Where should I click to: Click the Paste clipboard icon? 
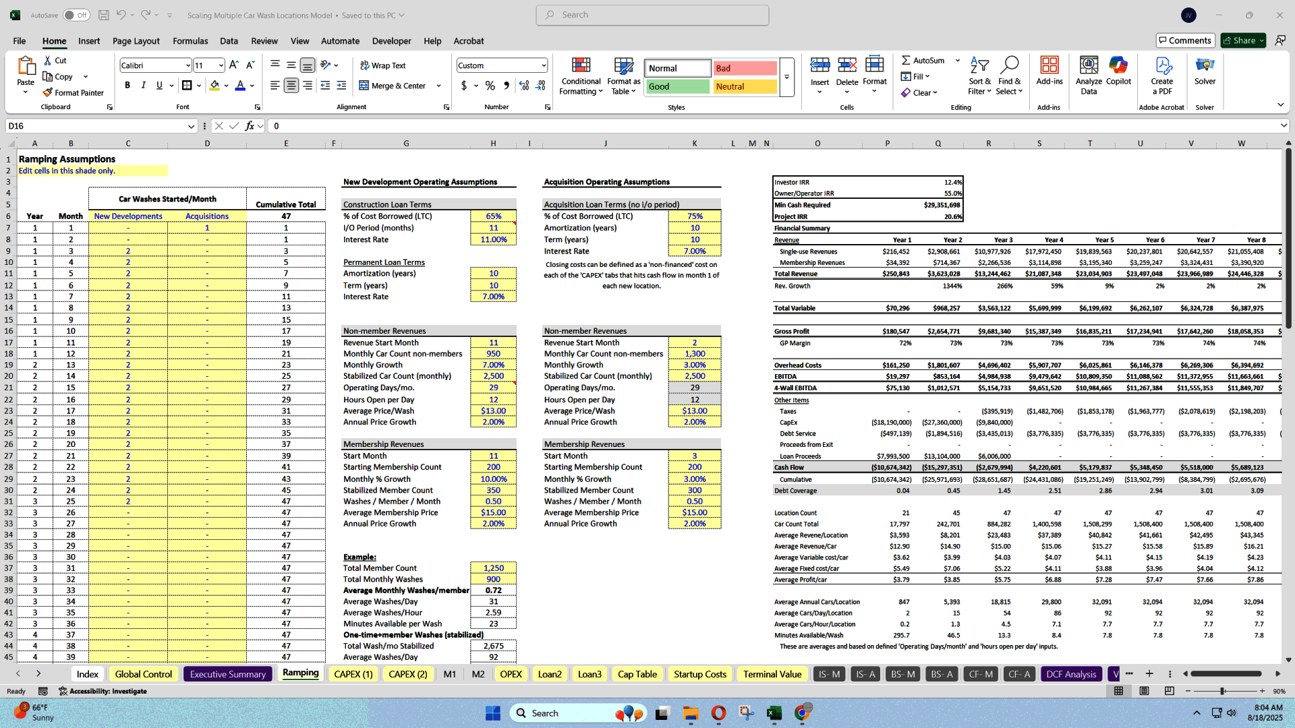coord(26,66)
